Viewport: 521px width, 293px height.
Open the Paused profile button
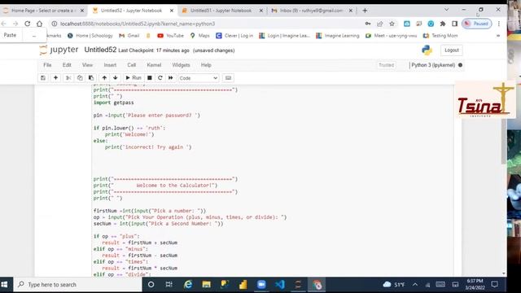click(x=477, y=24)
